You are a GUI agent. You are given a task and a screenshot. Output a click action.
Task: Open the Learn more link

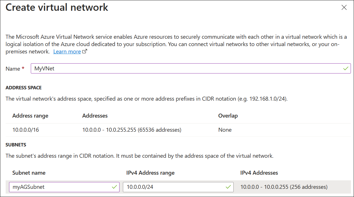pos(67,51)
